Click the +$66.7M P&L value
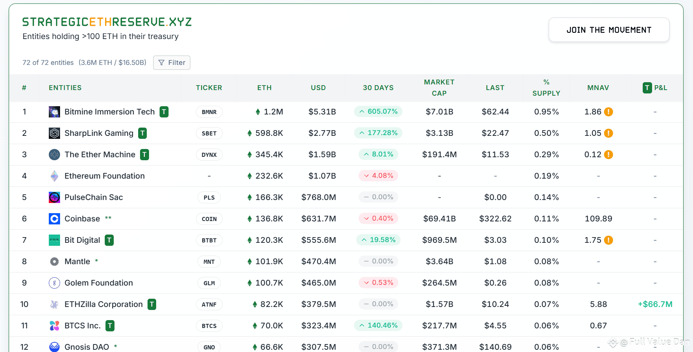Screen dimensions: 693x352 pyautogui.click(x=655, y=304)
